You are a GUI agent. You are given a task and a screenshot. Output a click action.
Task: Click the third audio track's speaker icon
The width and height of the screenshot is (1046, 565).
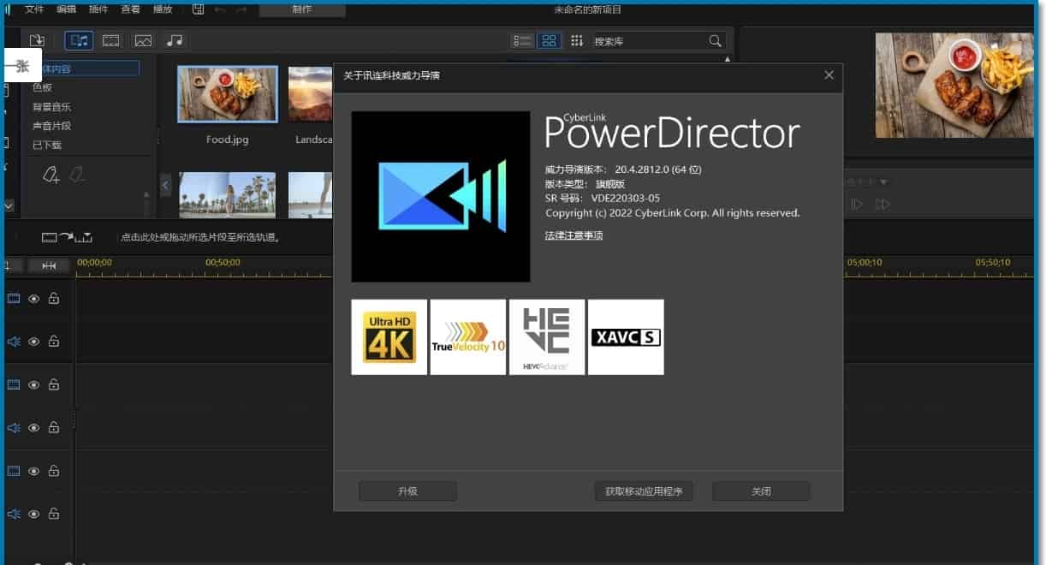(x=14, y=514)
